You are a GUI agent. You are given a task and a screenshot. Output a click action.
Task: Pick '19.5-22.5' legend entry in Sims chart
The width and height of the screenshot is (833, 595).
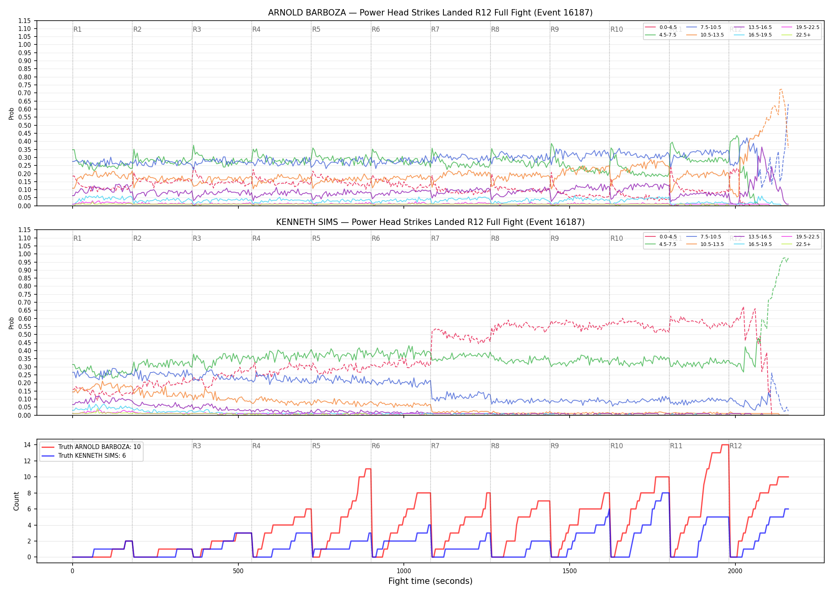point(801,237)
